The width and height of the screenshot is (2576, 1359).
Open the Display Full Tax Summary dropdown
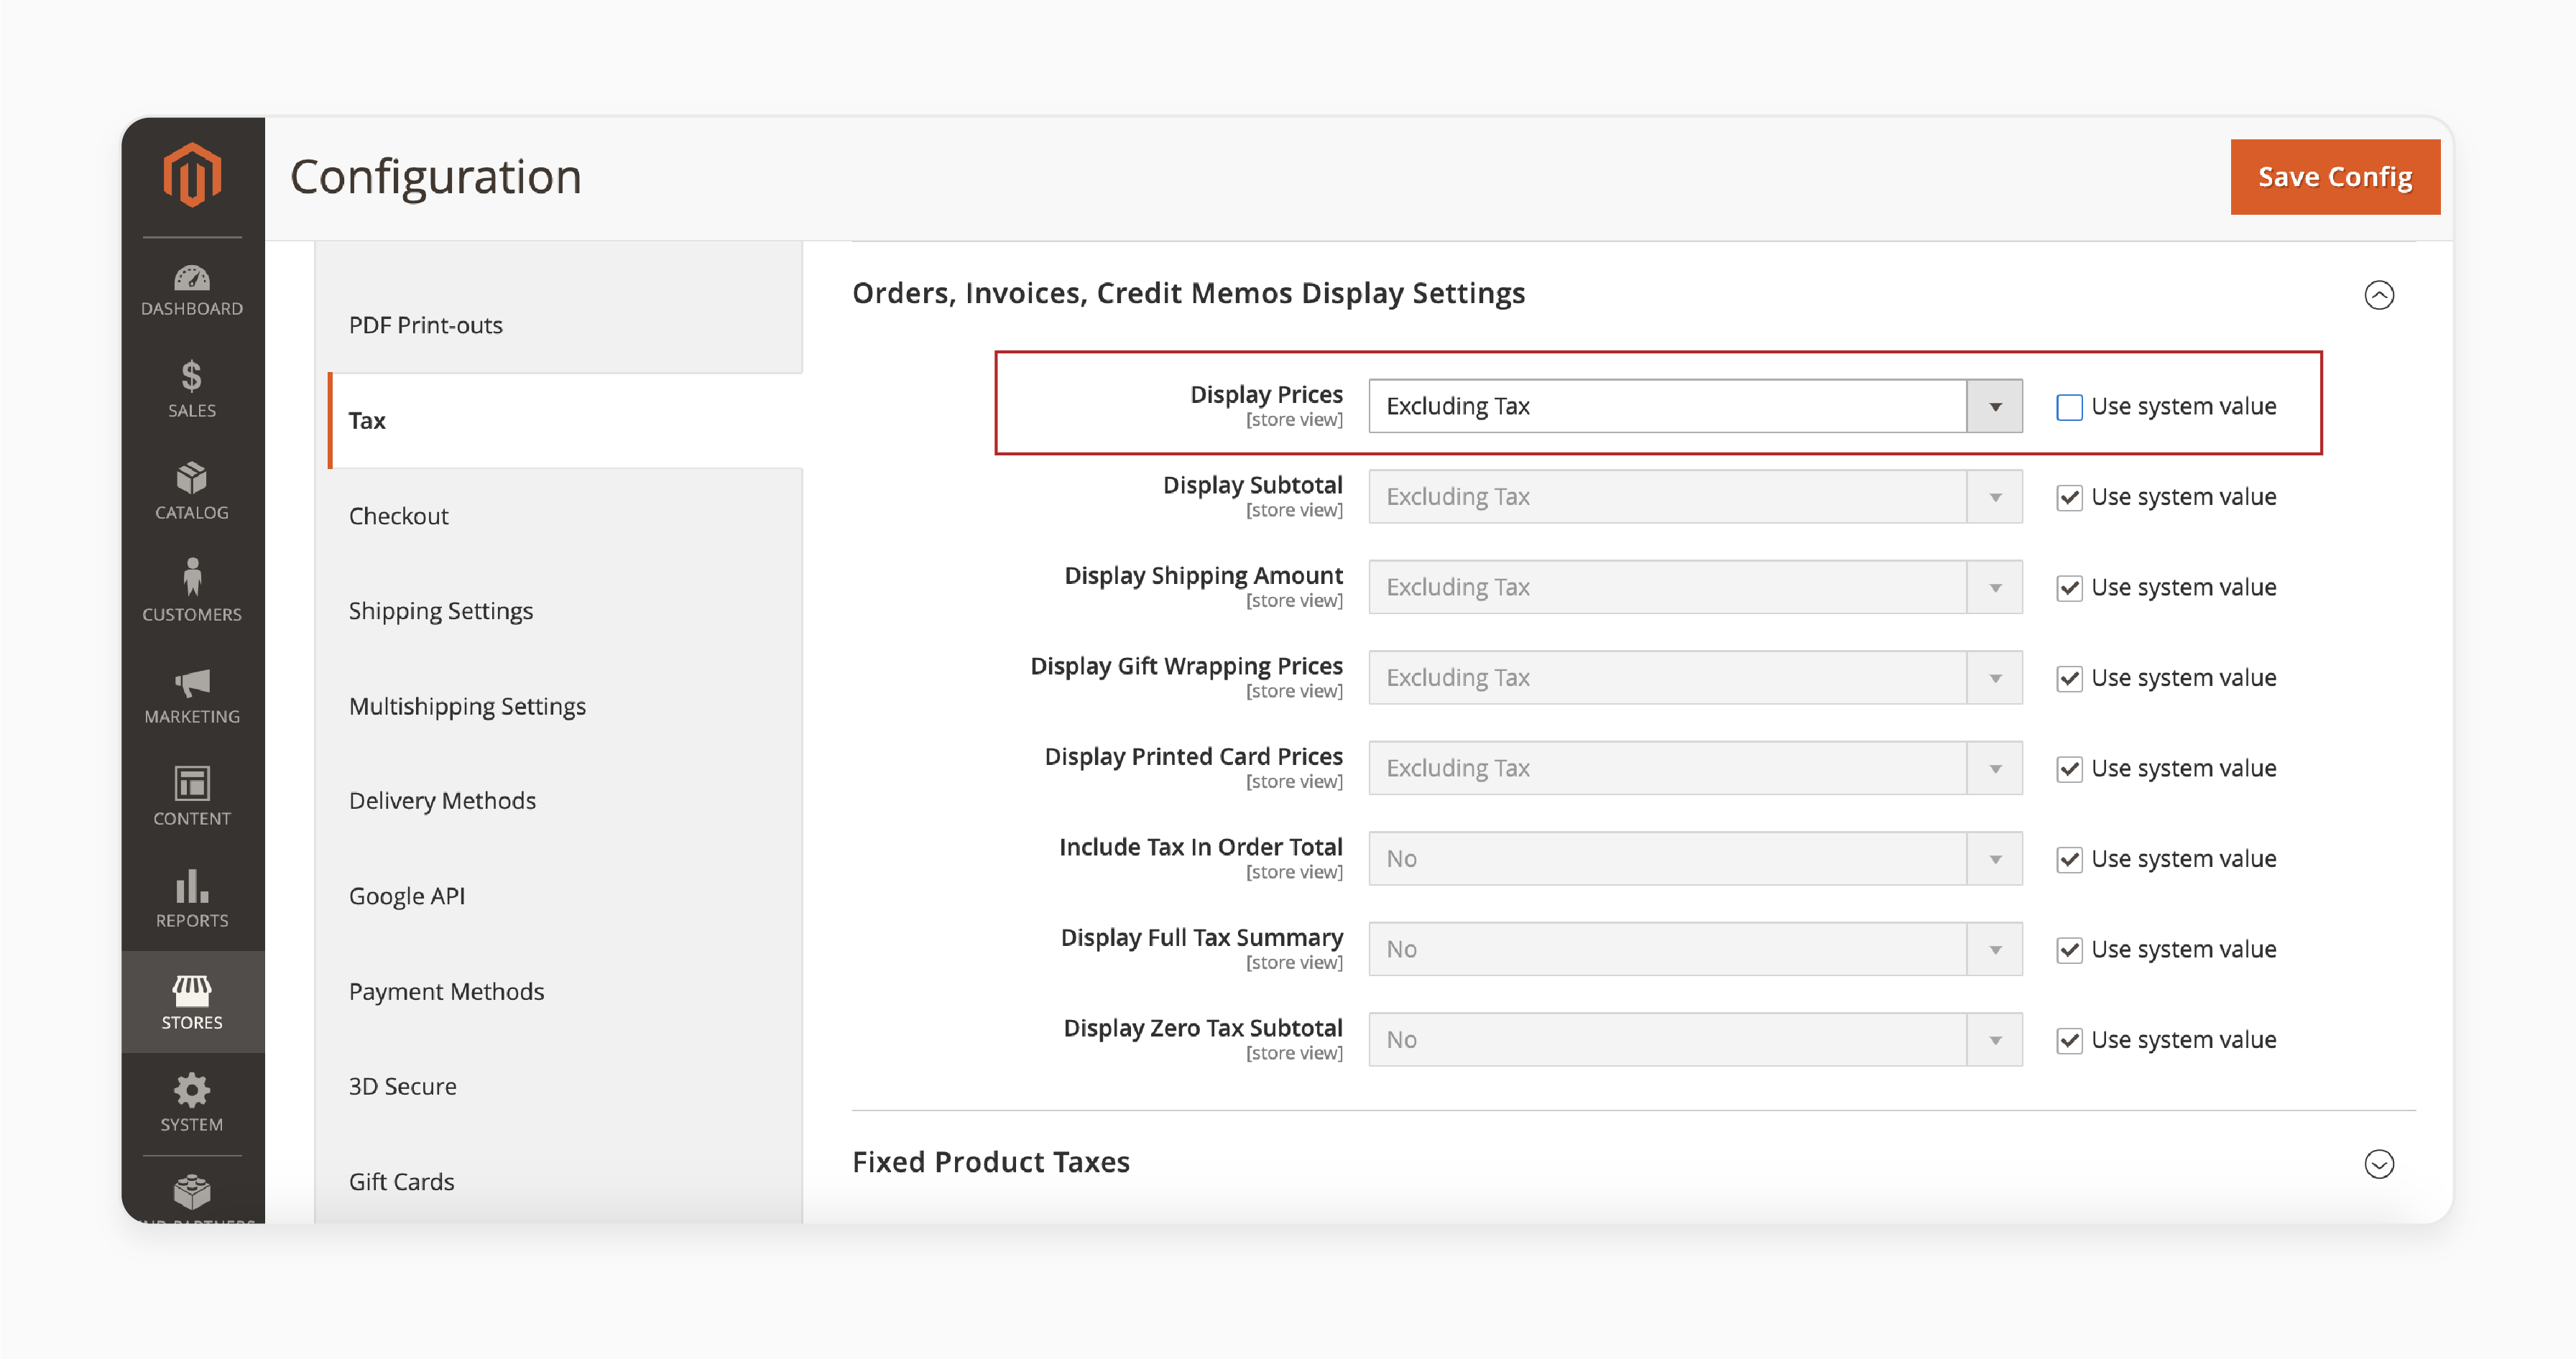(x=1695, y=949)
